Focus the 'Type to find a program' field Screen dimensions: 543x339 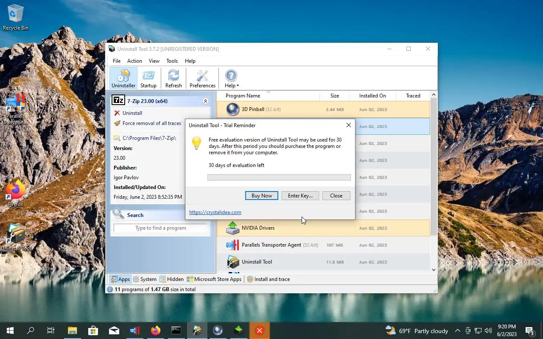160,228
